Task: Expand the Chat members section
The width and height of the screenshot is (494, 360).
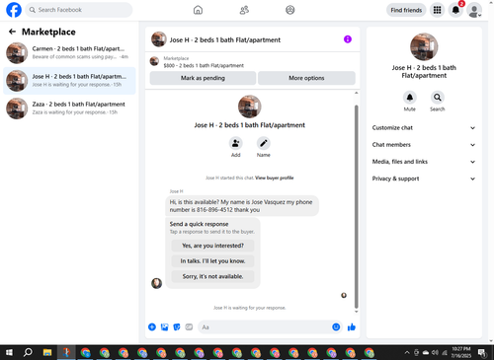Action: [x=424, y=145]
